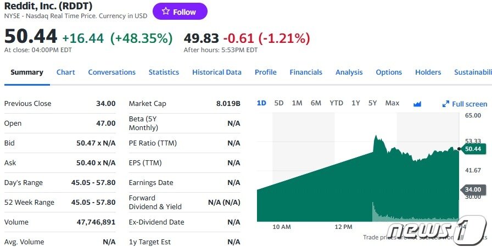
Task: Open the Holders tab
Action: (x=428, y=72)
